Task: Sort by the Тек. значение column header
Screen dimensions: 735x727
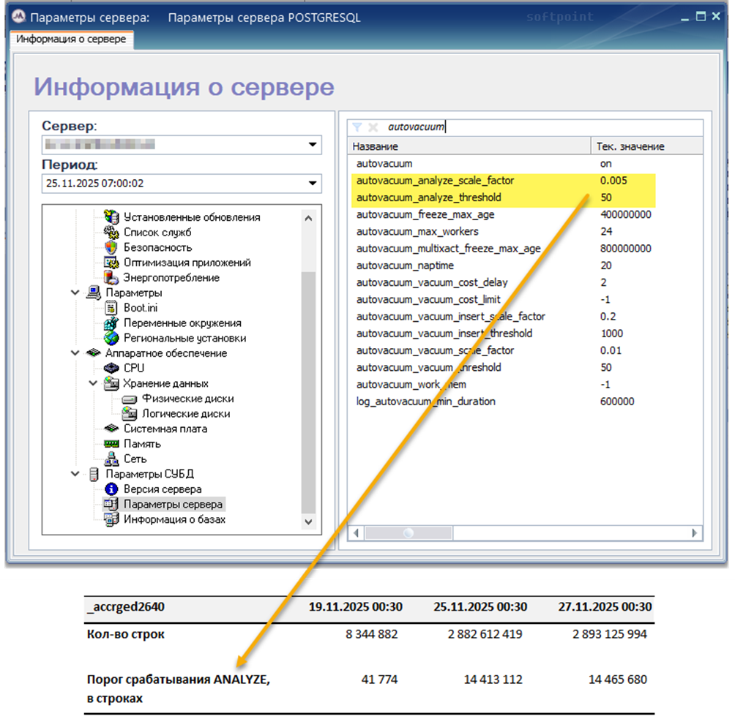Action: tap(630, 146)
